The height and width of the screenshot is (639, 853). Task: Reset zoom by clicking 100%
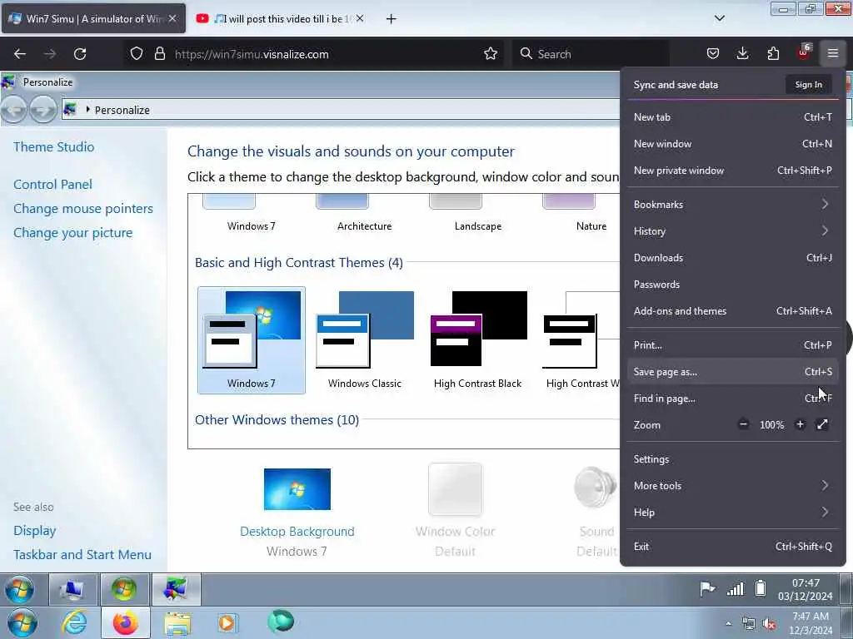click(x=772, y=425)
